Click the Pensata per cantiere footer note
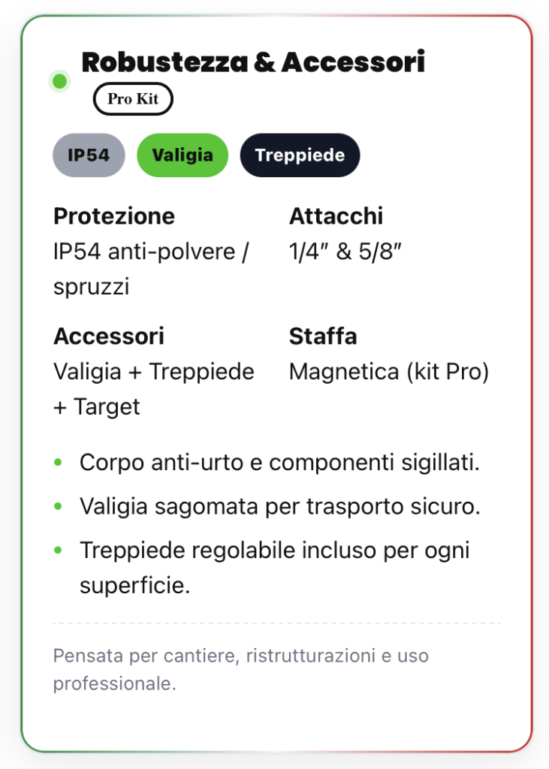Screen dimensions: 549x769 click(x=240, y=670)
